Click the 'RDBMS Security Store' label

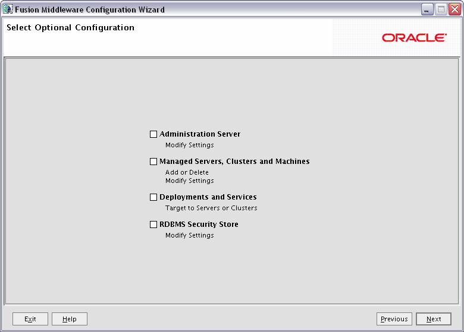[199, 225]
